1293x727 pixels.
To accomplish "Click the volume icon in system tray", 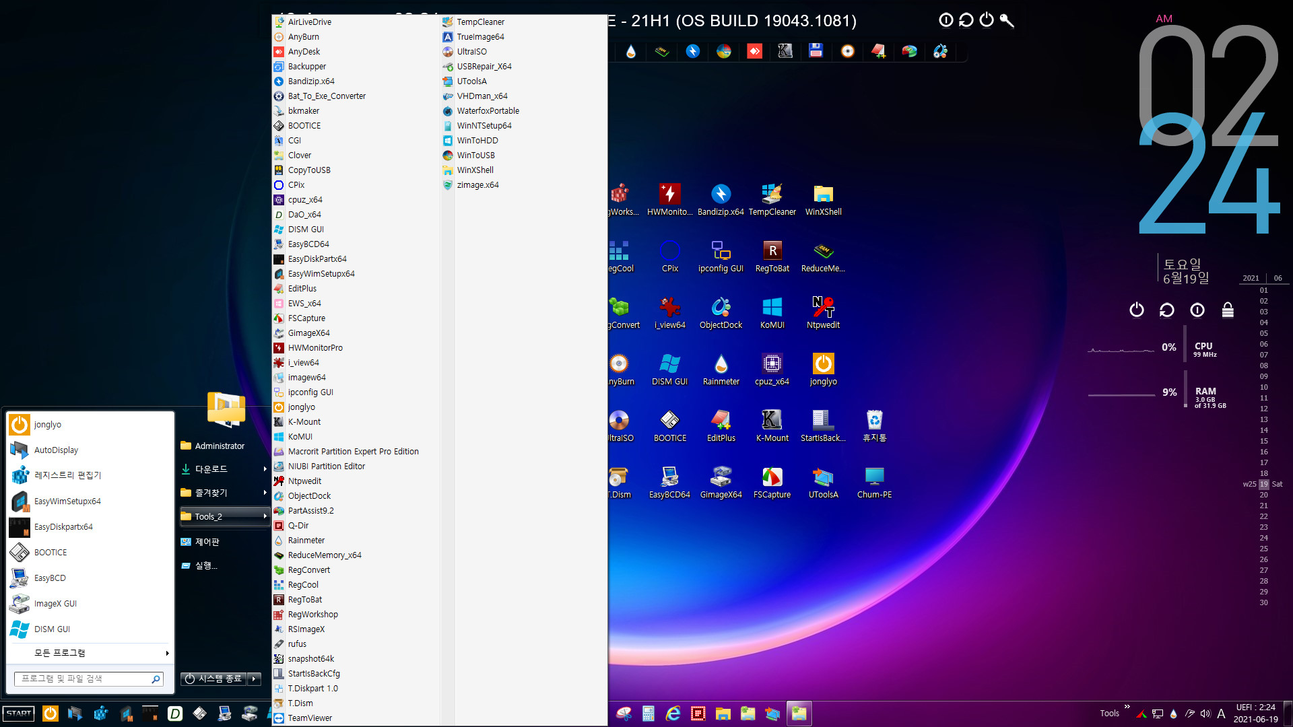I will (1205, 714).
